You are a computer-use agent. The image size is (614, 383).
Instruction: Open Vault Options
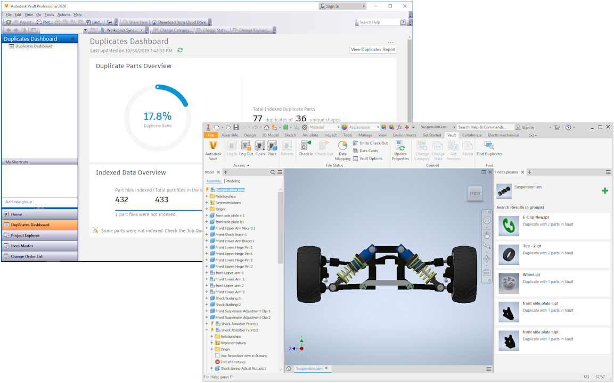(x=367, y=159)
